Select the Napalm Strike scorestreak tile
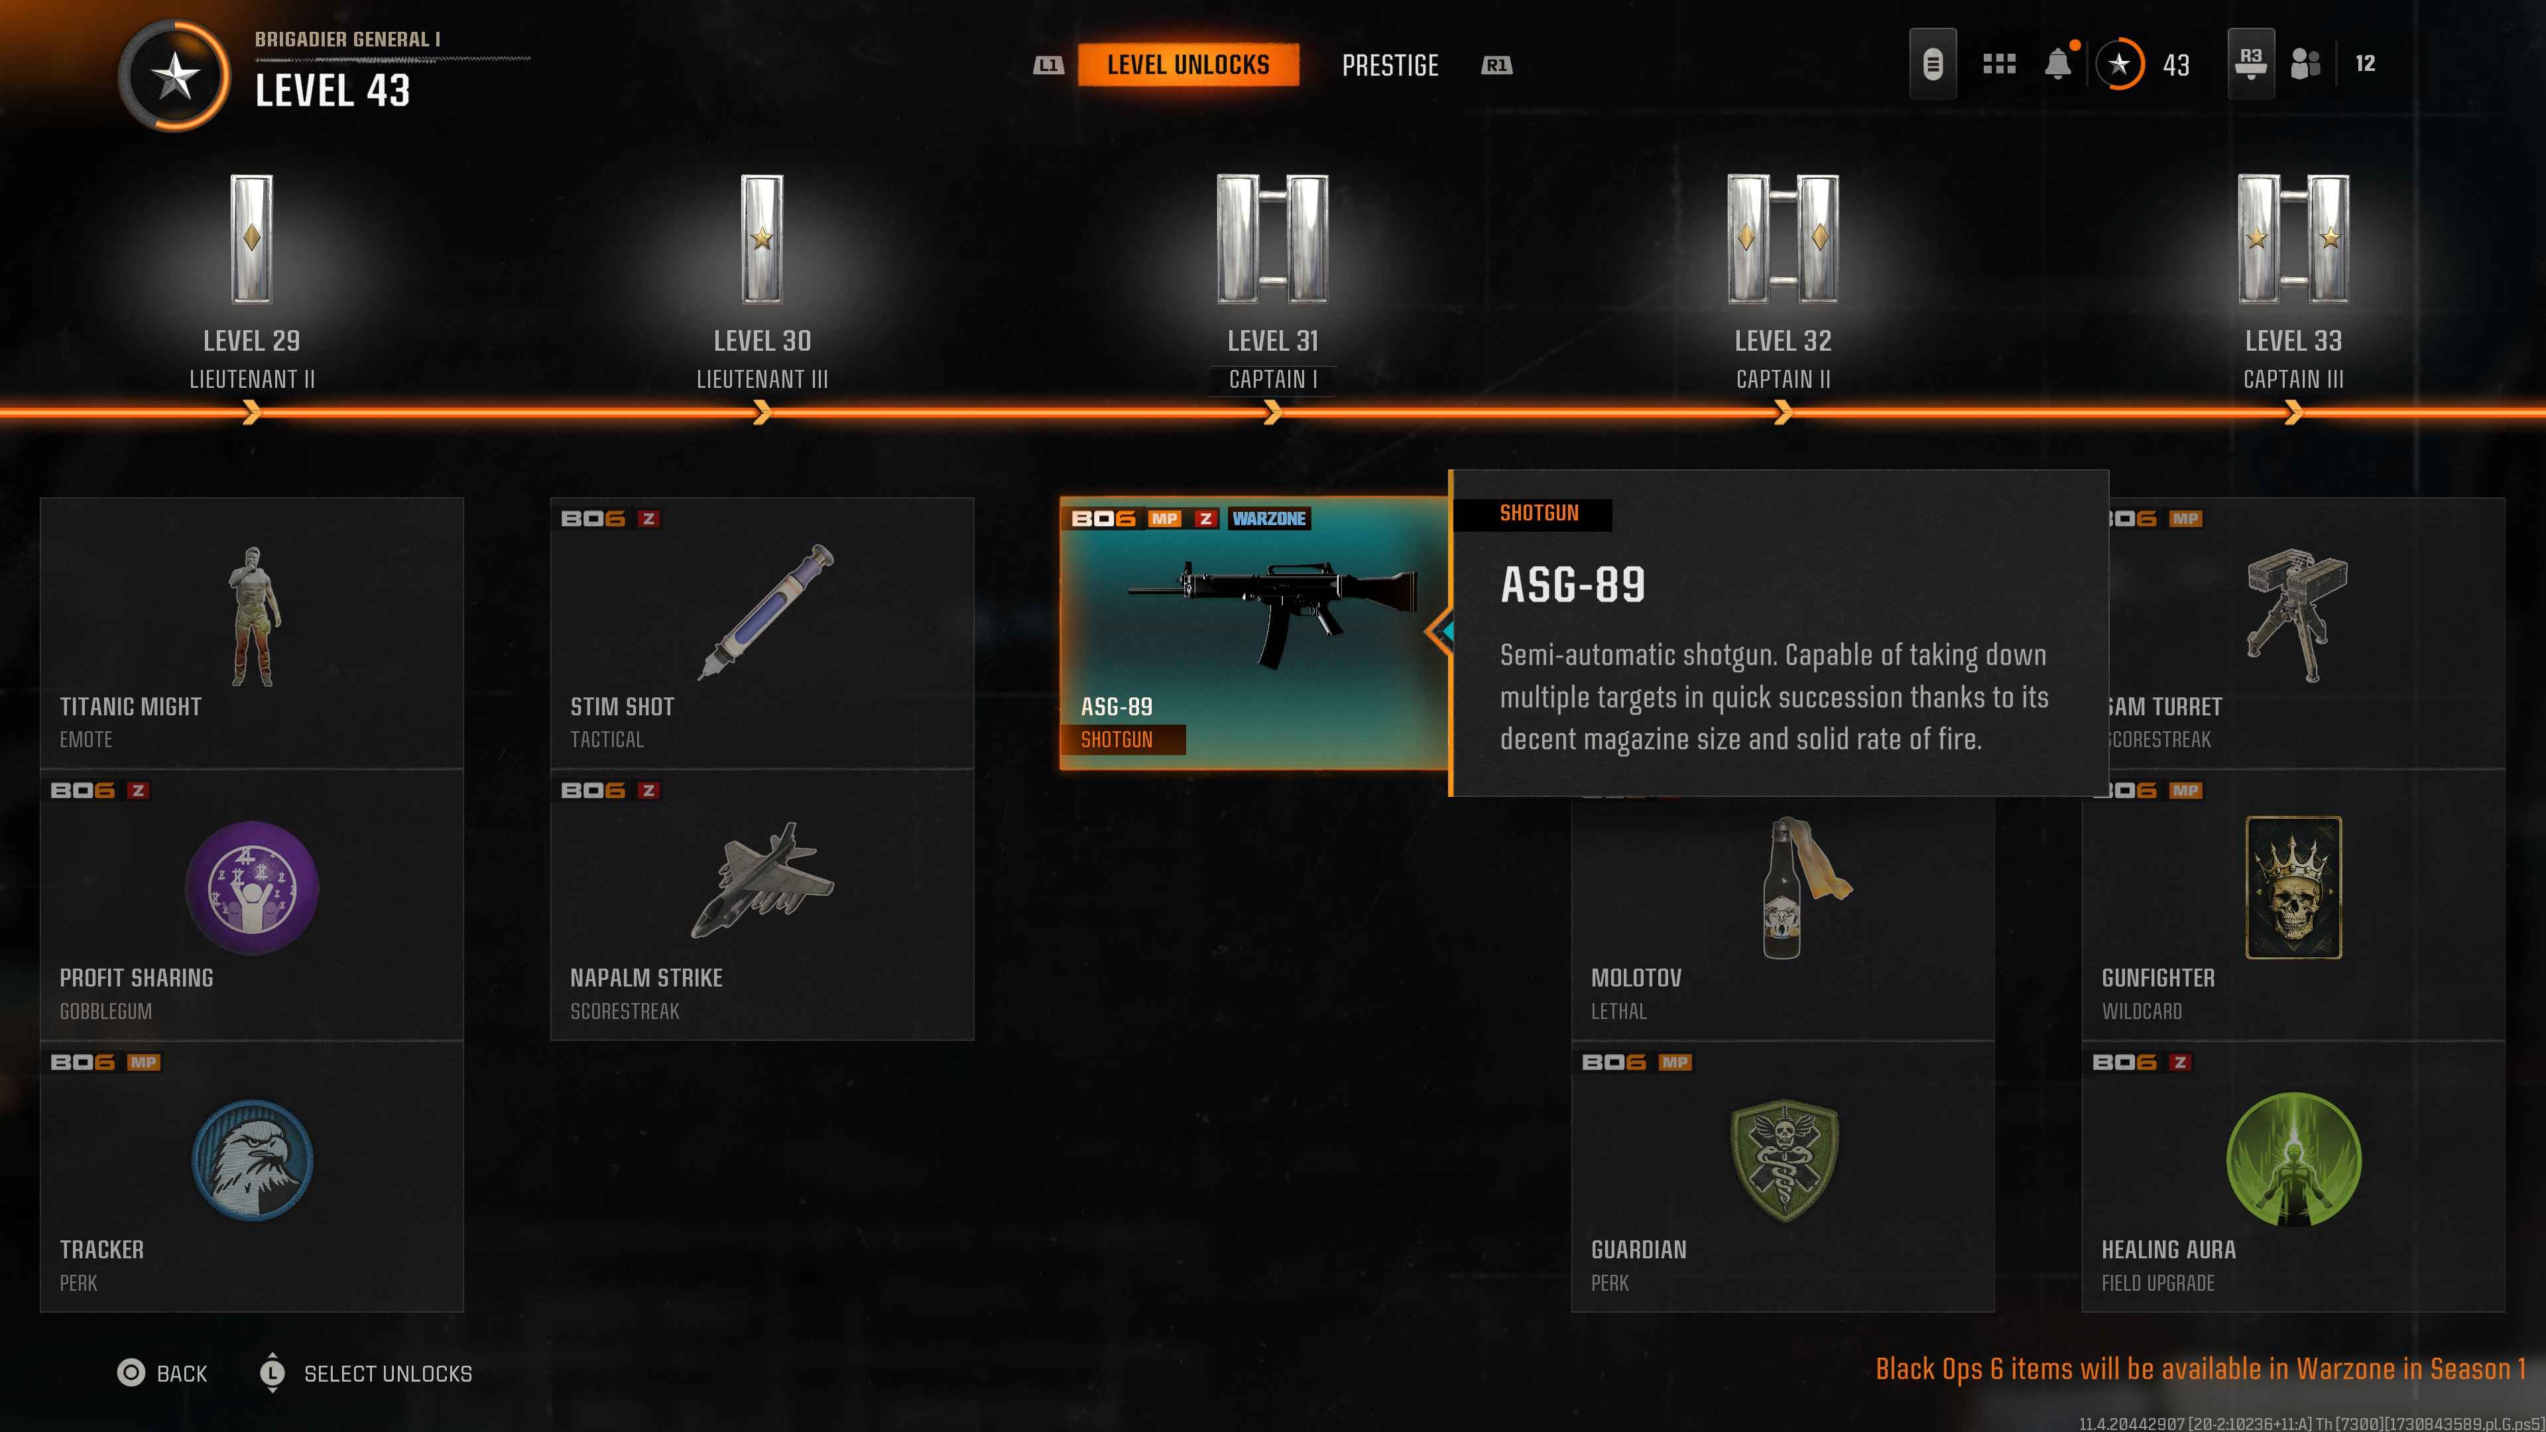Viewport: 2546px width, 1432px height. 762,904
